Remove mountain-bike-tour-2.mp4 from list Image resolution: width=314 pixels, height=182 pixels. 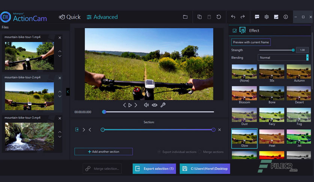point(60,78)
